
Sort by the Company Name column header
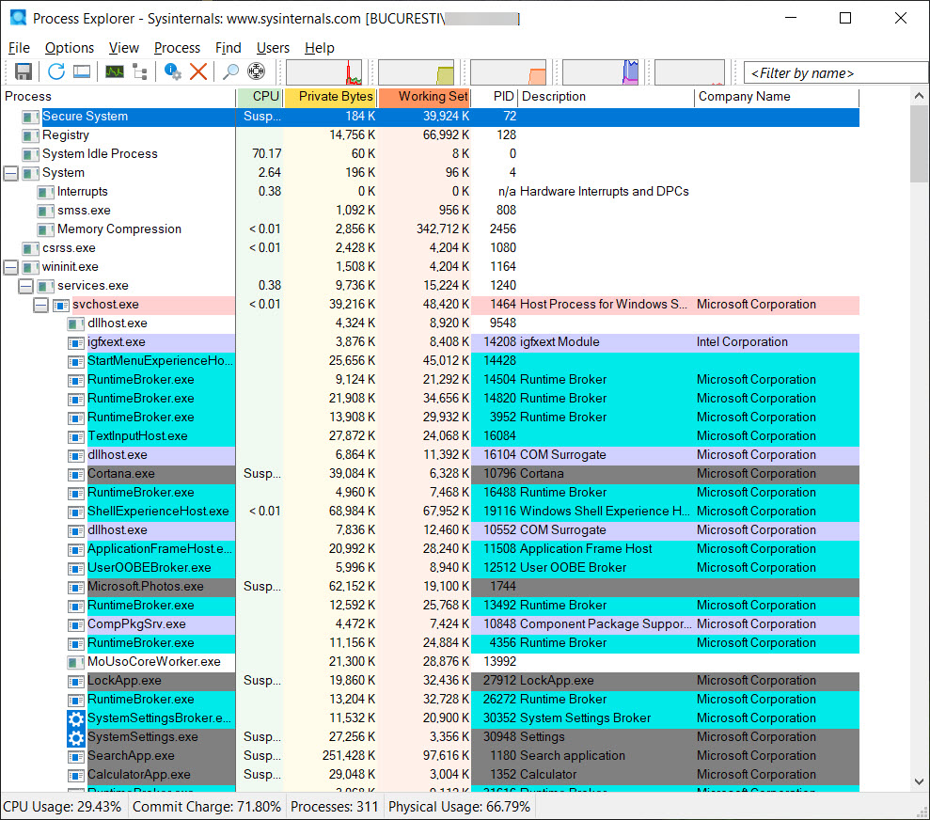click(777, 97)
